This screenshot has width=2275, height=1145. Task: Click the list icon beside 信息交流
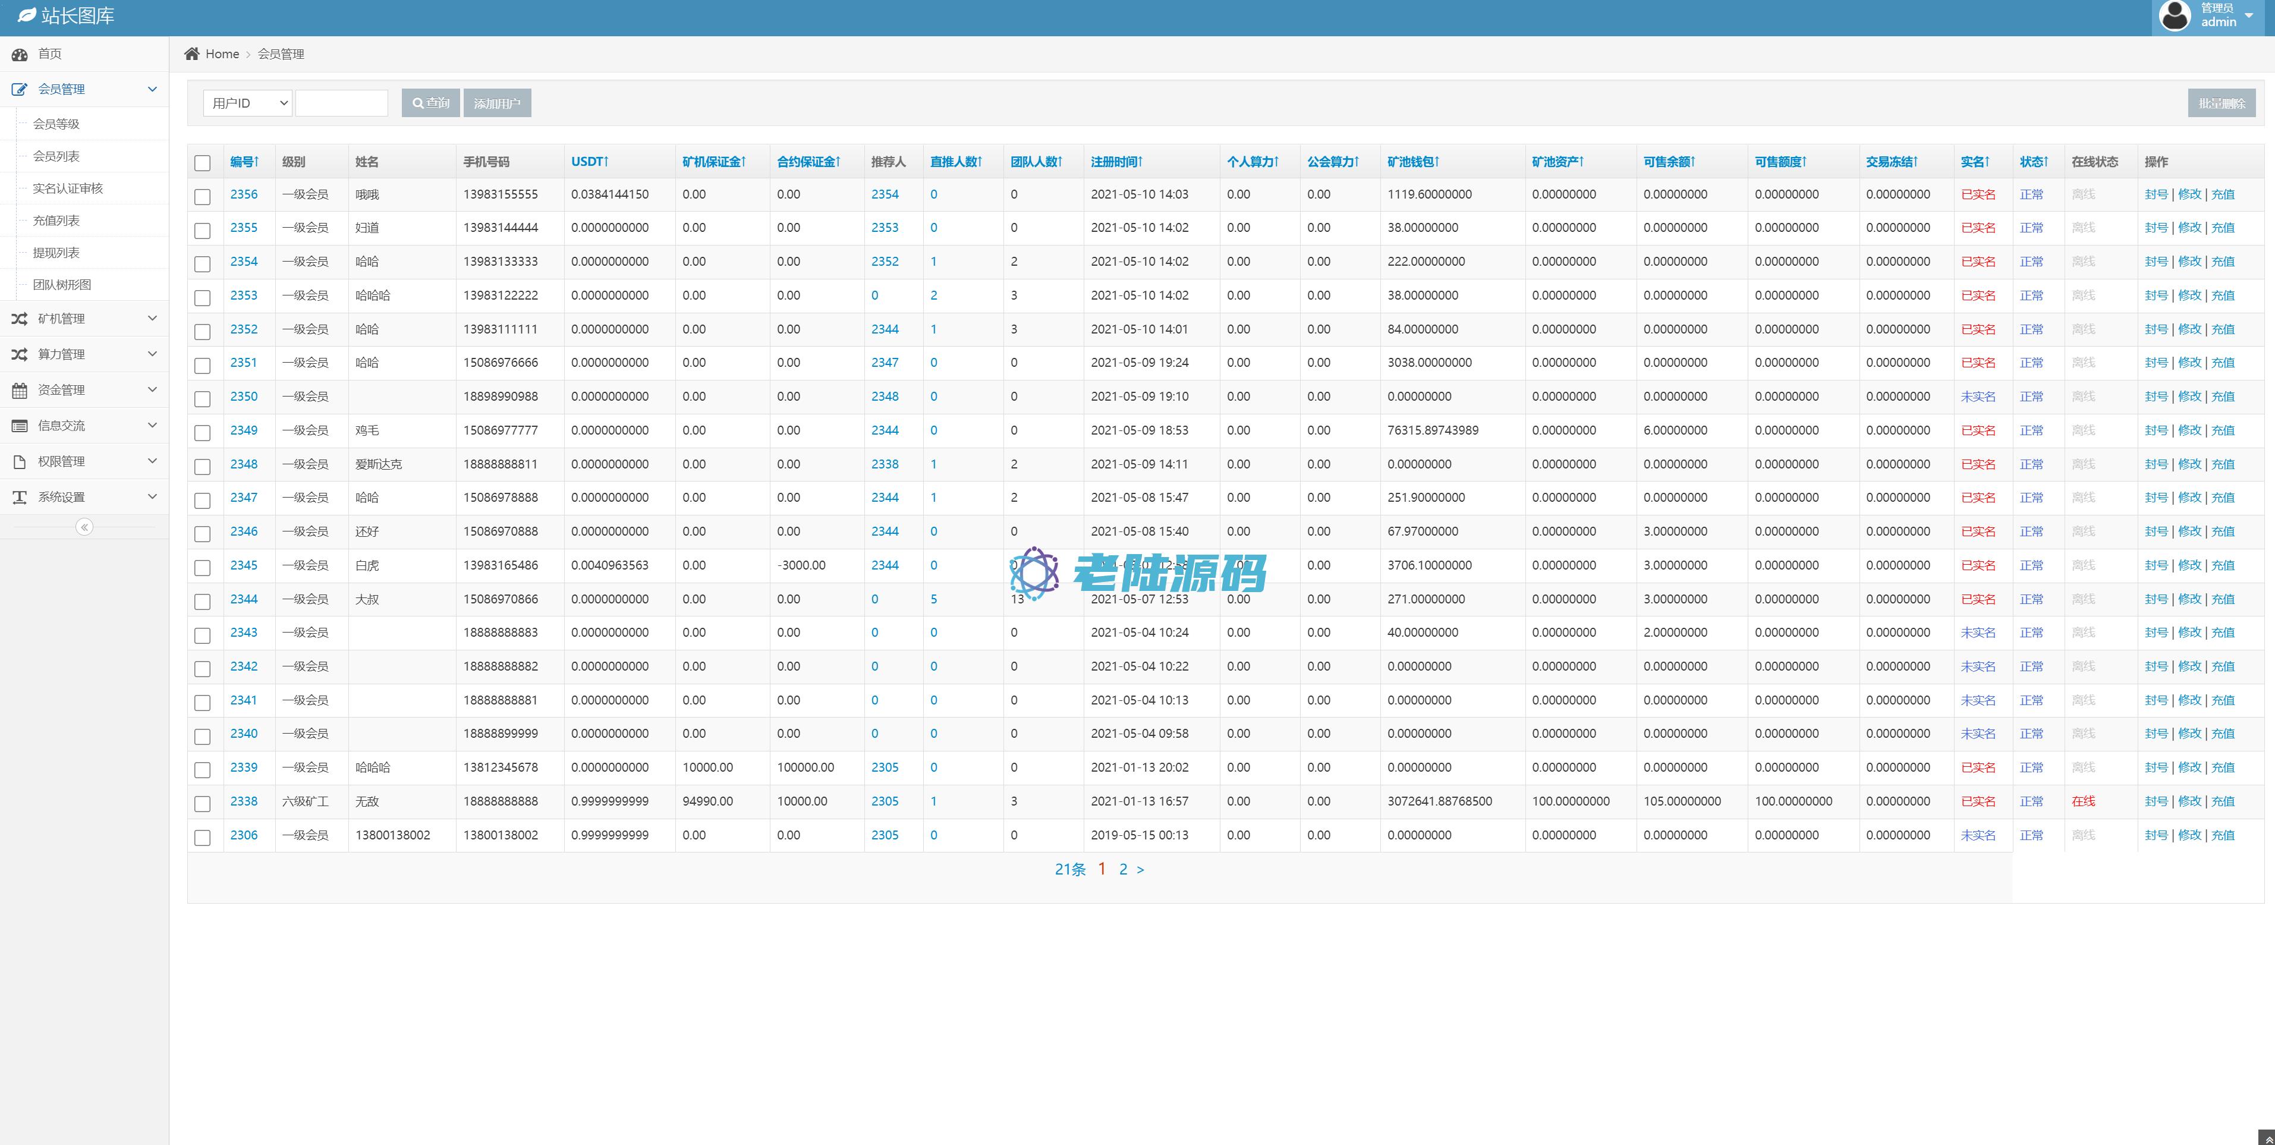tap(20, 426)
